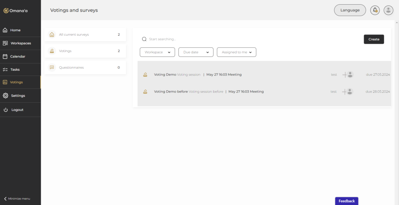Open the Feedback button at bottom

(346, 201)
